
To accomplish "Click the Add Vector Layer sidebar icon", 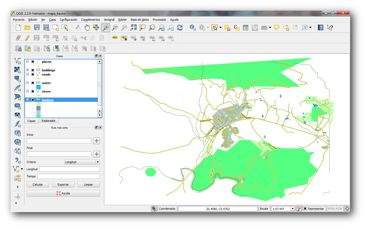I will 18,61.
